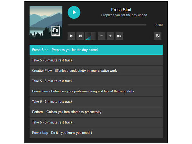Choose the Perform effortless productivity track
The height and width of the screenshot is (144, 192).
point(96,112)
